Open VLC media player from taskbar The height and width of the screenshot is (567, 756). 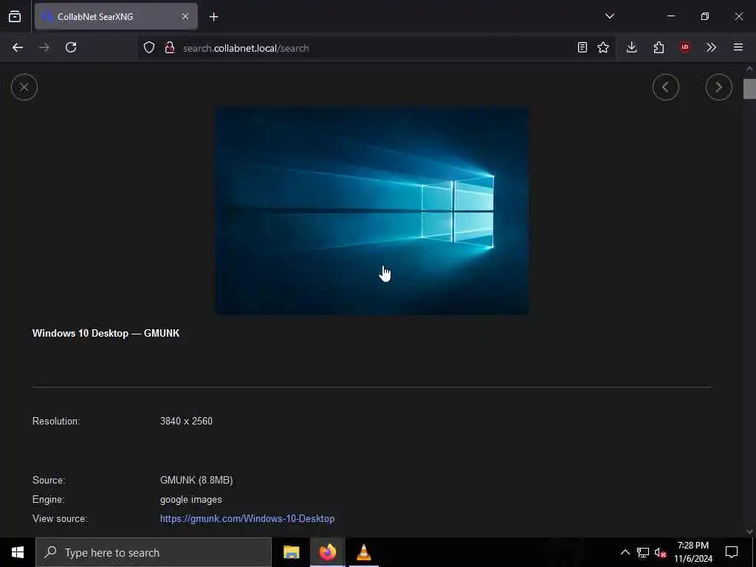click(363, 552)
